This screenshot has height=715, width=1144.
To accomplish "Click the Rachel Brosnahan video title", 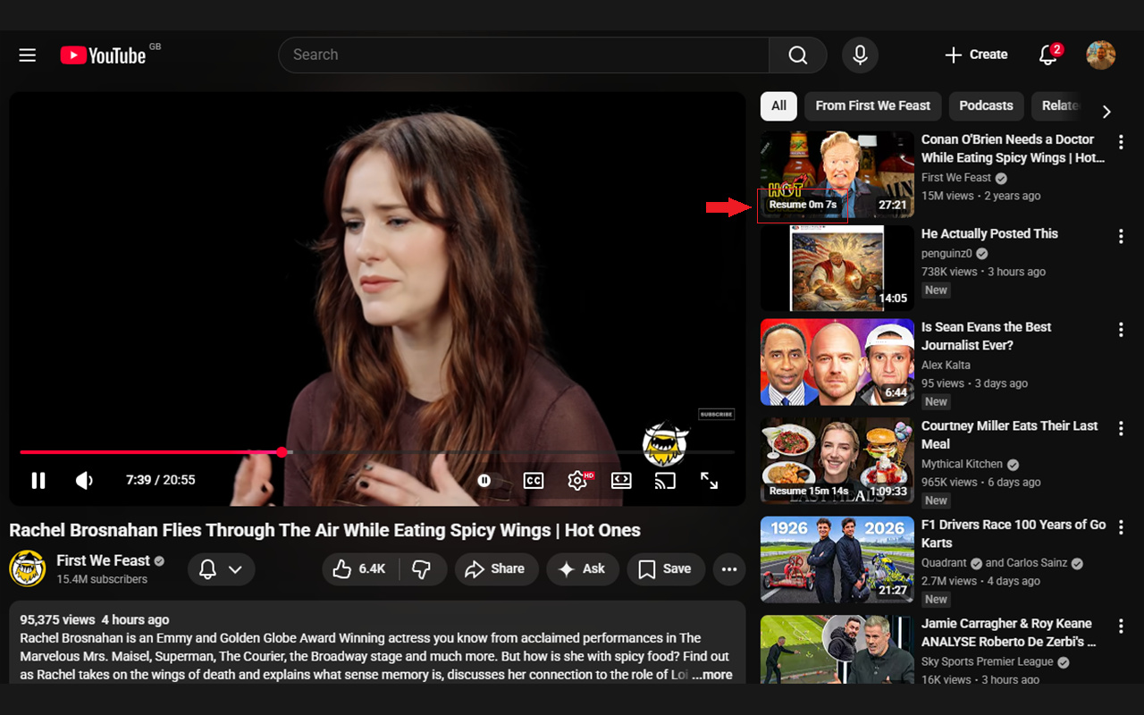I will [x=324, y=530].
